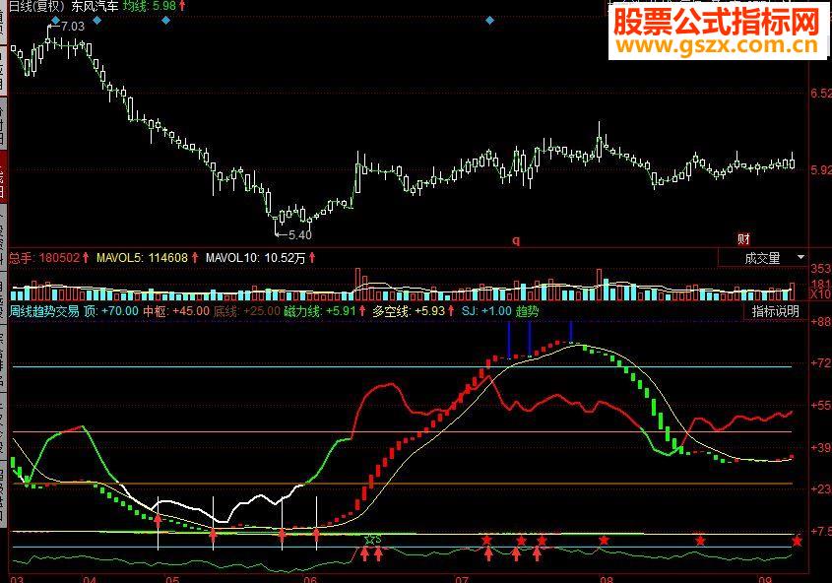Viewport: 832px width, 583px height.
Task: Click the 中枢: +45.00 parameter
Action: (176, 311)
